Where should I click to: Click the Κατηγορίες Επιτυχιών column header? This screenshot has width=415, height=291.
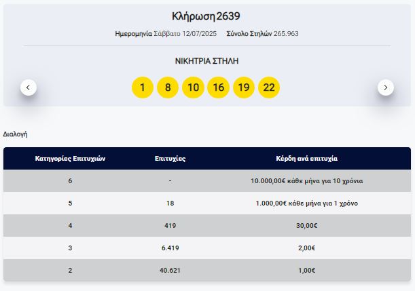[x=70, y=159]
